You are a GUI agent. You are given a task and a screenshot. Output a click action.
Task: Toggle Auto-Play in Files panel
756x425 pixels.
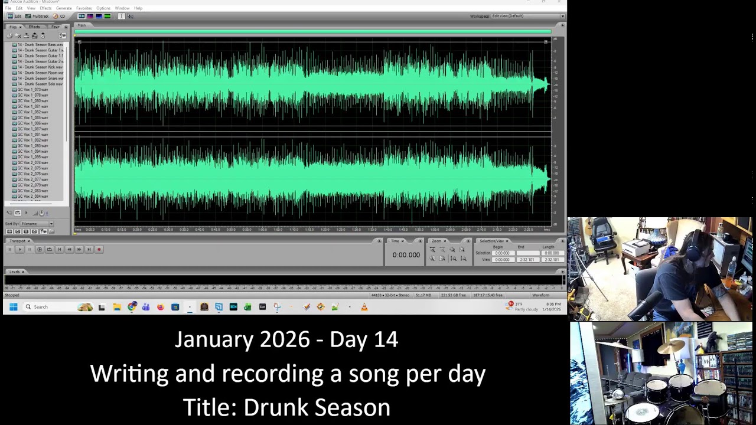pos(9,212)
